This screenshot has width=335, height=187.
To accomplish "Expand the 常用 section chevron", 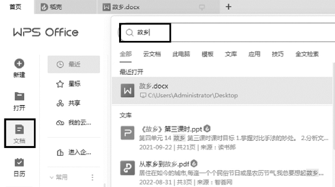I will point(51,177).
